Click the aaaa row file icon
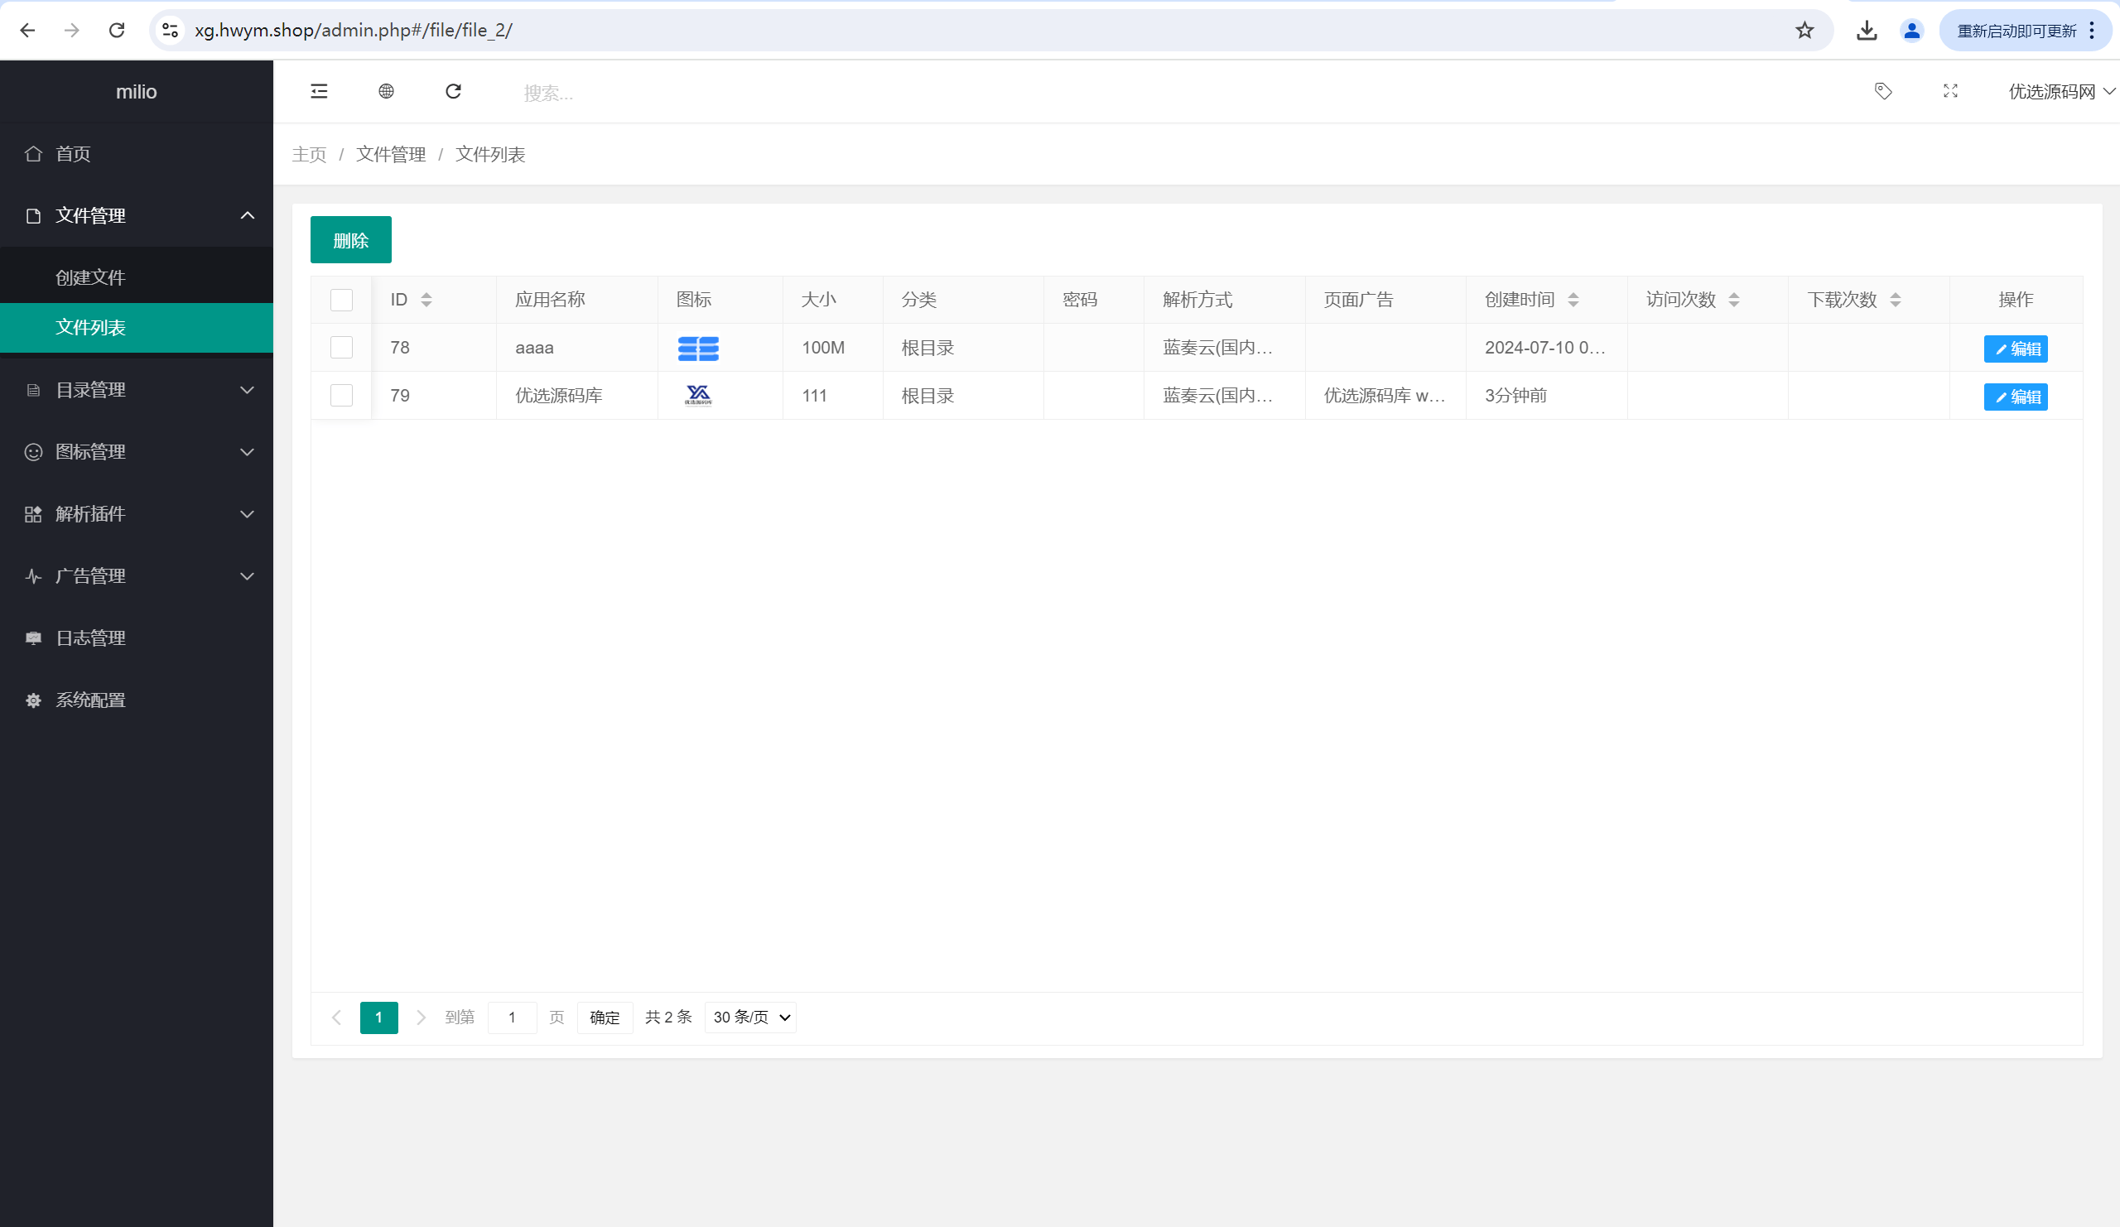This screenshot has height=1227, width=2120. tap(698, 349)
